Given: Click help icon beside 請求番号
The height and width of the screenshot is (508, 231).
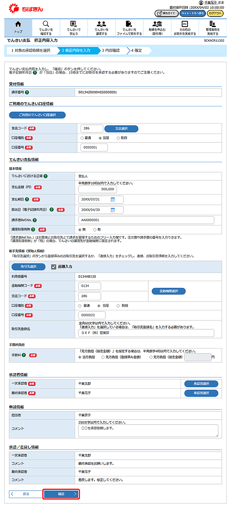Looking at the screenshot, I should click(x=27, y=93).
